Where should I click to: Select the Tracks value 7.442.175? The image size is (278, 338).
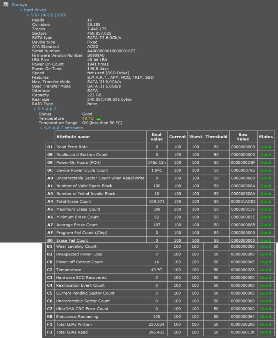[x=97, y=29]
